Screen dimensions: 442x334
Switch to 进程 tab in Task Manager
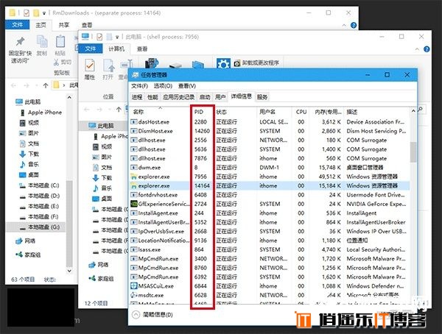(x=137, y=97)
